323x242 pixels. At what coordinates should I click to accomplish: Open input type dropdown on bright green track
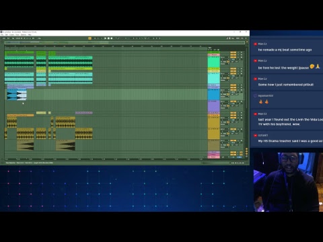(225, 57)
